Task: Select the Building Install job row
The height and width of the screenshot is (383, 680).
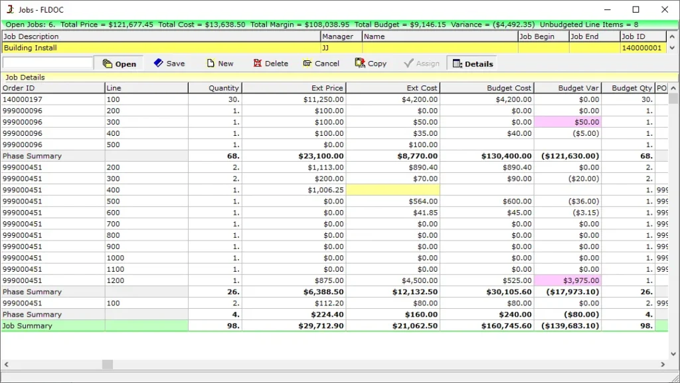Action: point(161,48)
